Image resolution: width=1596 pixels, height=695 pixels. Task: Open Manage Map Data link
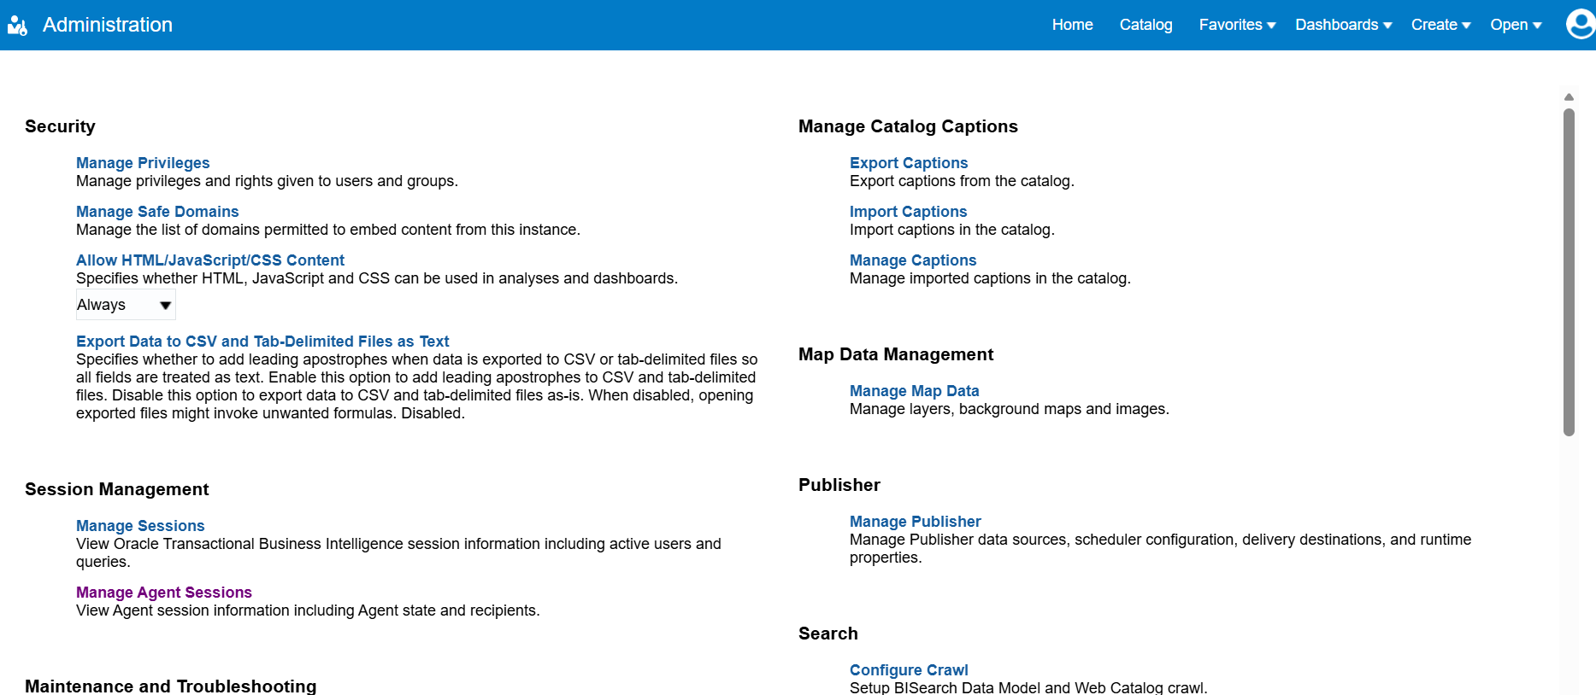point(914,391)
